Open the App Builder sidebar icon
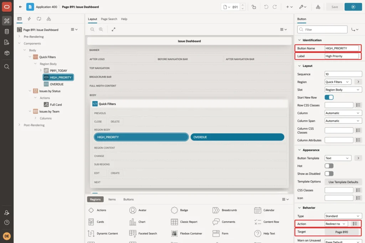Viewport: 365px width, 243px height. click(7, 21)
